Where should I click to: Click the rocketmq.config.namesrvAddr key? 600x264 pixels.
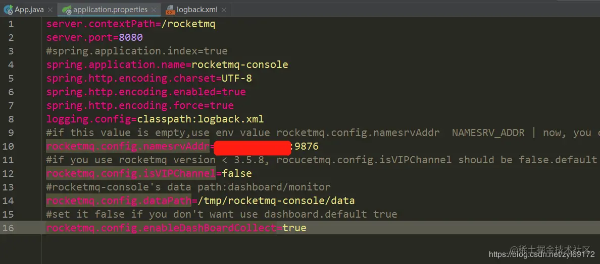128,147
